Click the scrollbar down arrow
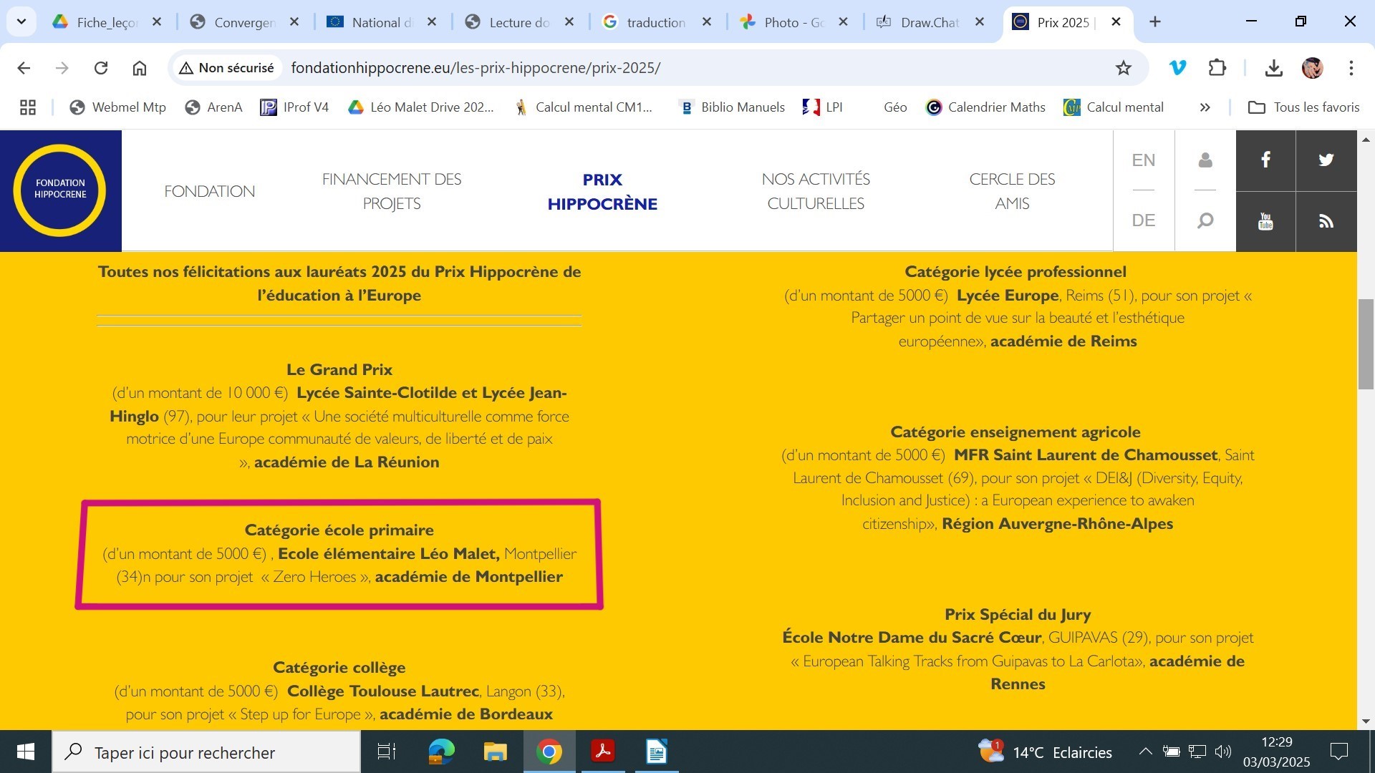The width and height of the screenshot is (1375, 773). pyautogui.click(x=1366, y=721)
